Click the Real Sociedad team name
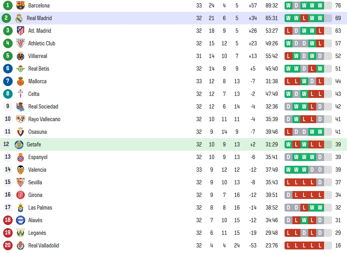 (x=43, y=107)
